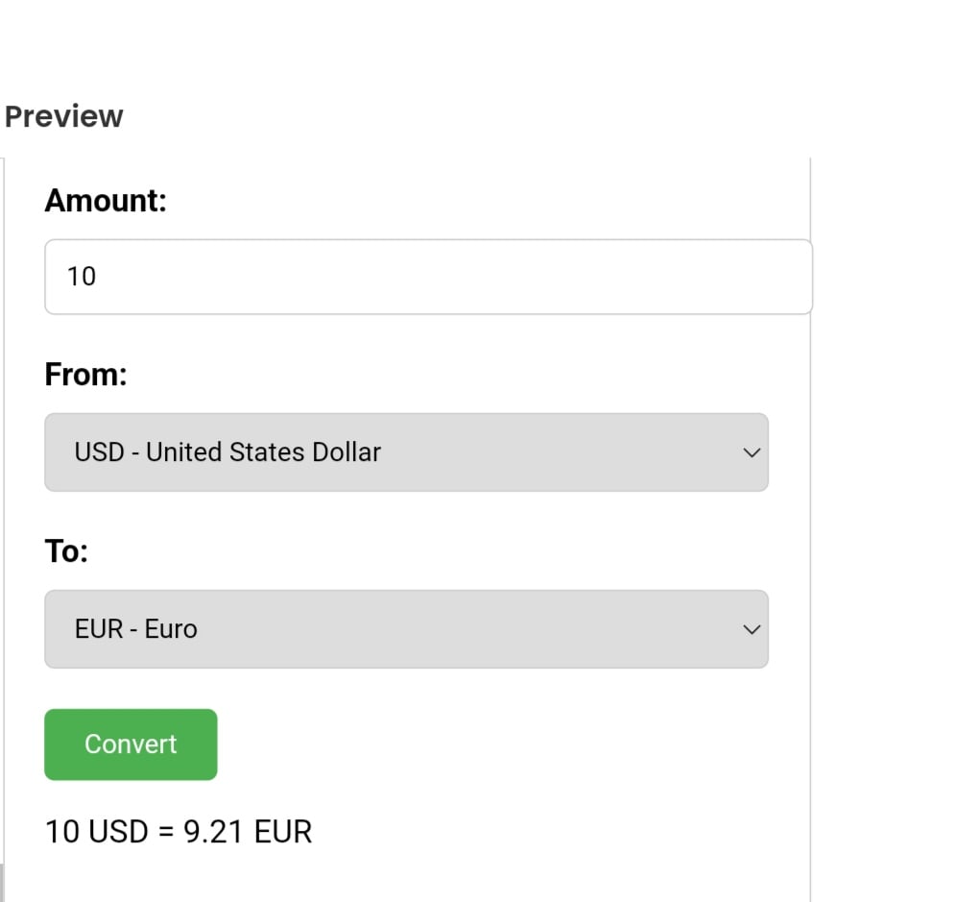Click the Amount label
Viewport: 956px width, 902px height.
tap(106, 200)
